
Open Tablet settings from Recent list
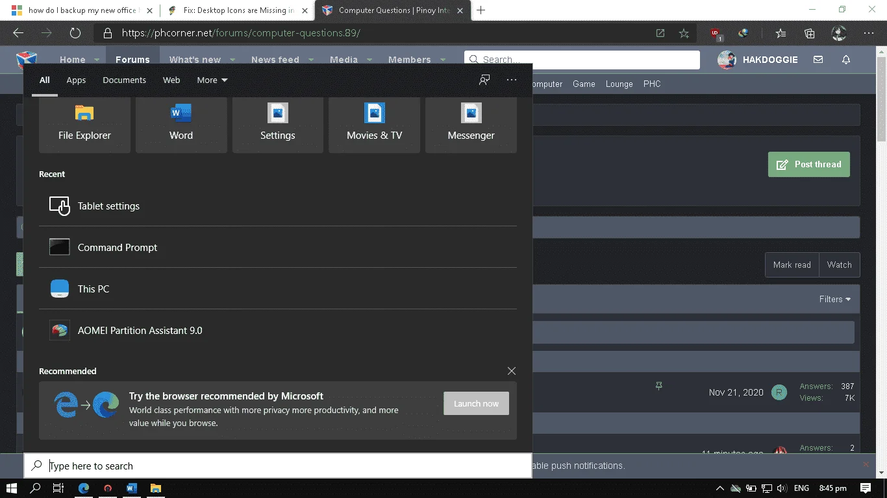tap(278, 206)
